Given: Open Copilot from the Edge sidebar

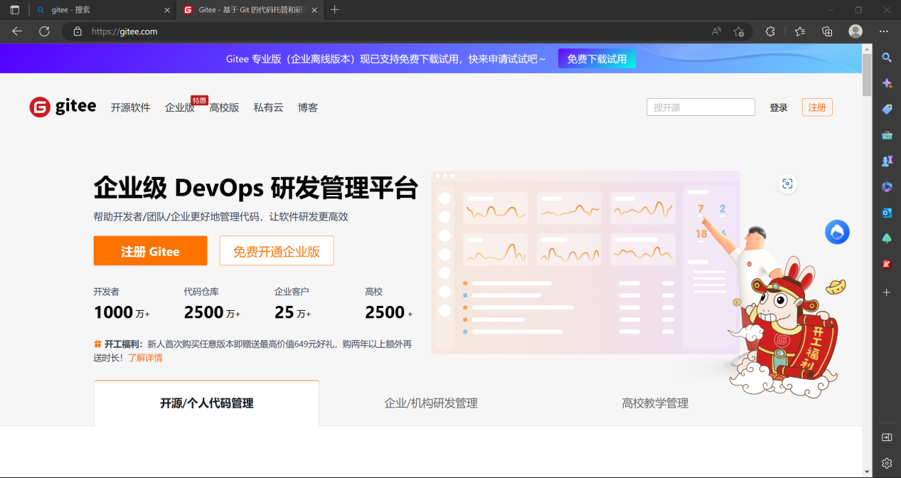Looking at the screenshot, I should tap(886, 83).
